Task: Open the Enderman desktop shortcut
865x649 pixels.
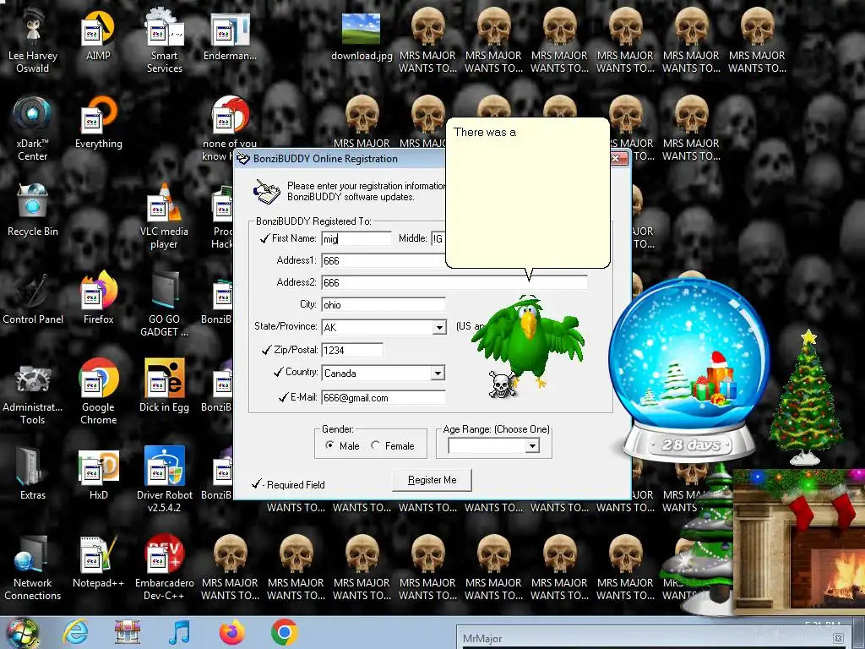Action: (x=230, y=35)
